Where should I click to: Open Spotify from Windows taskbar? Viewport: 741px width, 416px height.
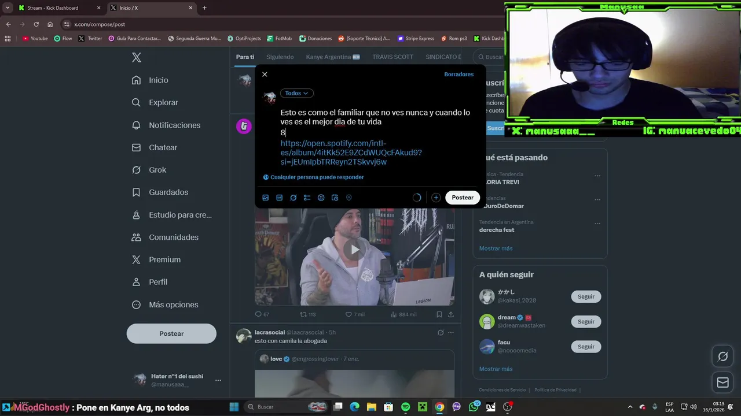coord(406,407)
